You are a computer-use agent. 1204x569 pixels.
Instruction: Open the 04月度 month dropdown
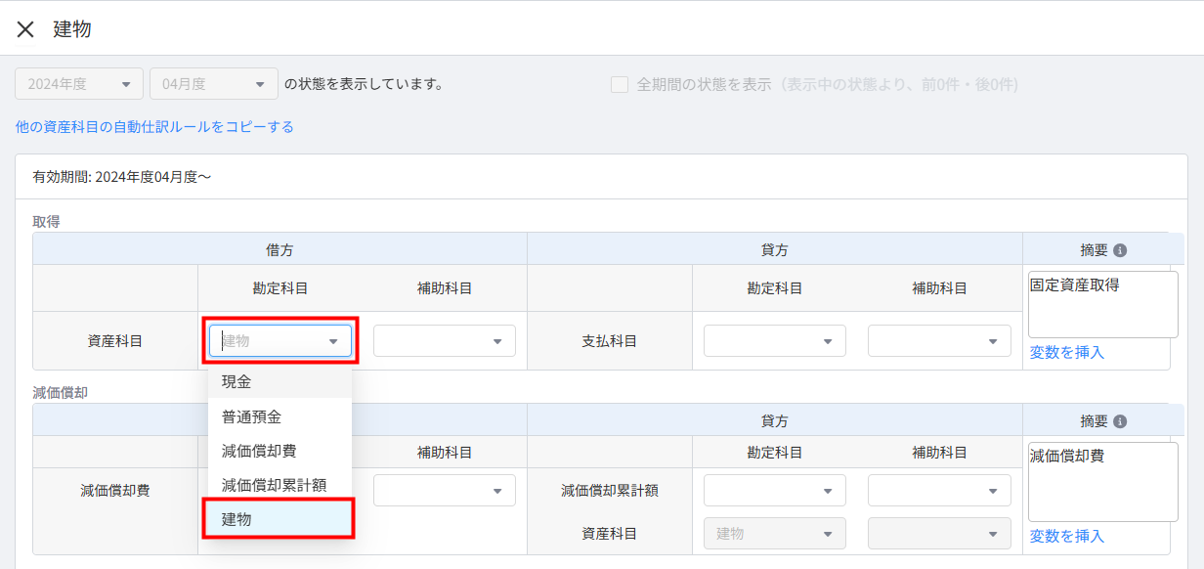point(213,84)
